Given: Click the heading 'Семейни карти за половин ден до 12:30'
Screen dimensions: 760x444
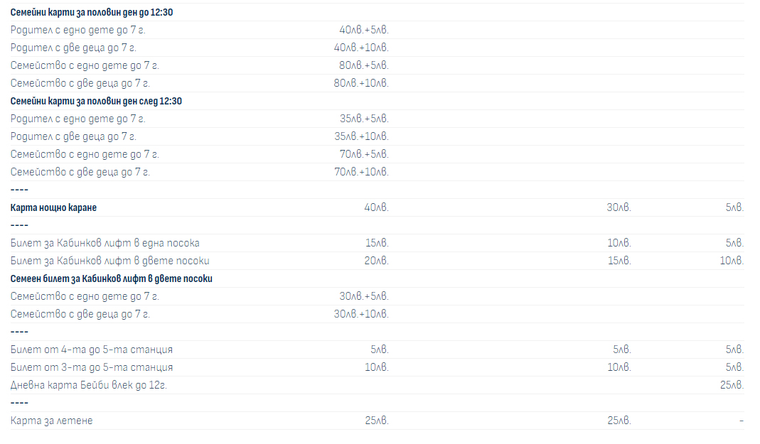Looking at the screenshot, I should [x=92, y=12].
